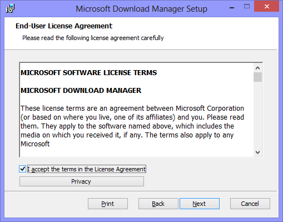The height and width of the screenshot is (222, 283).
Task: Click the license text scrollbar thumb
Action: click(x=257, y=77)
